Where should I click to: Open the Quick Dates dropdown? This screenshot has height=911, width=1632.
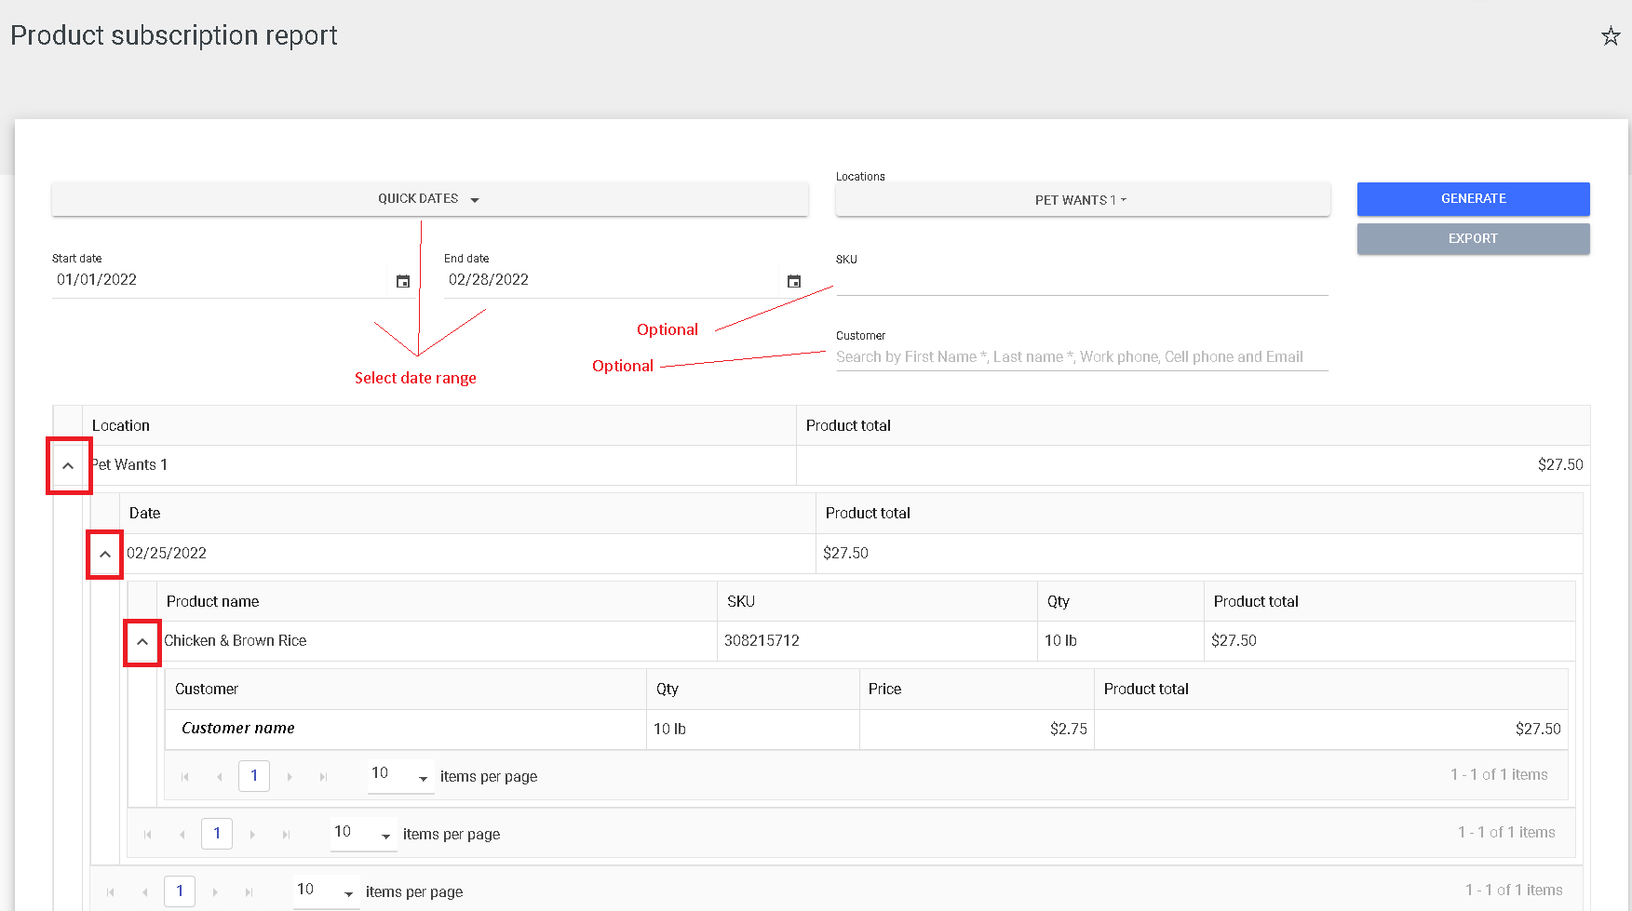coord(428,198)
